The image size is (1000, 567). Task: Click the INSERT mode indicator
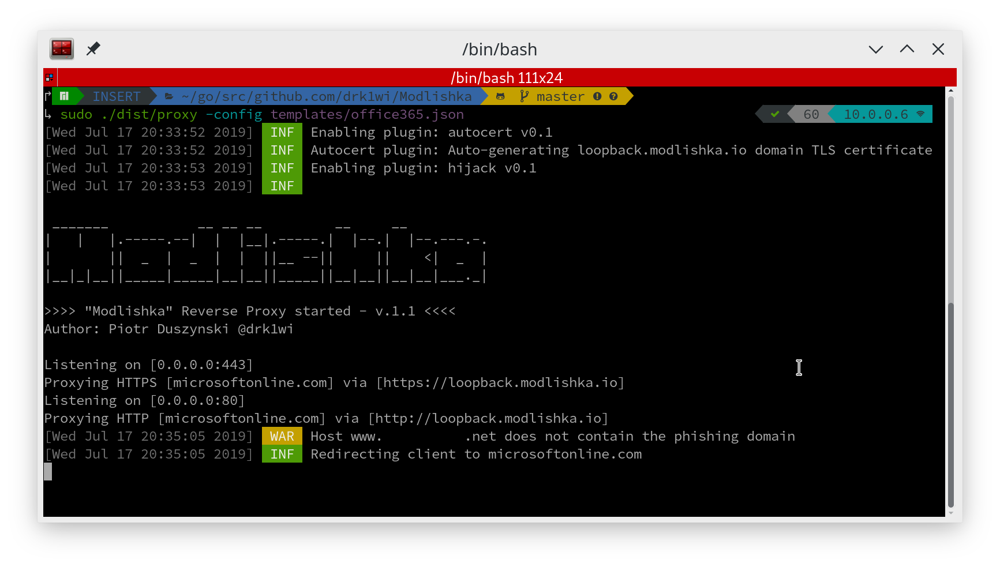[x=117, y=96]
